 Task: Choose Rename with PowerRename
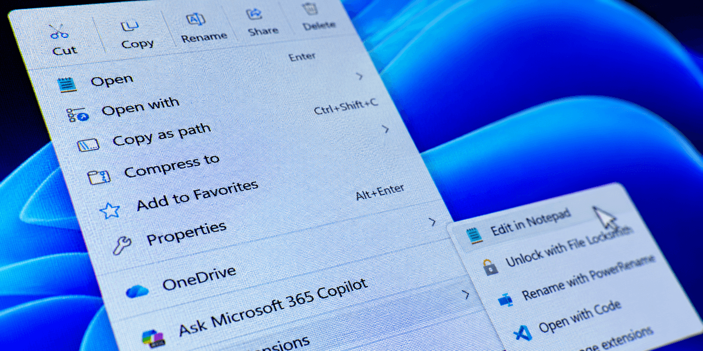(588, 277)
